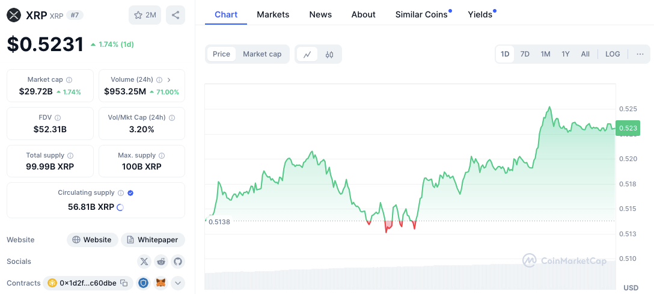Open the share button

(x=176, y=16)
